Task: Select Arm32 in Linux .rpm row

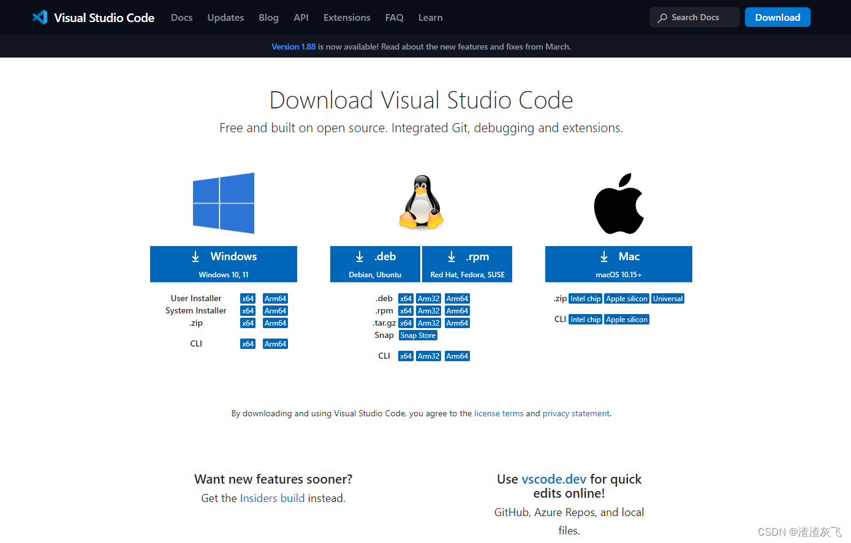Action: tap(429, 311)
